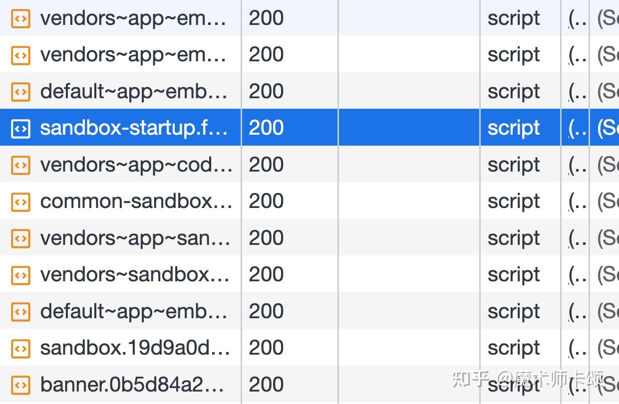This screenshot has width=619, height=404.
Task: Open the sandbox-startup.f… request name
Action: (134, 128)
